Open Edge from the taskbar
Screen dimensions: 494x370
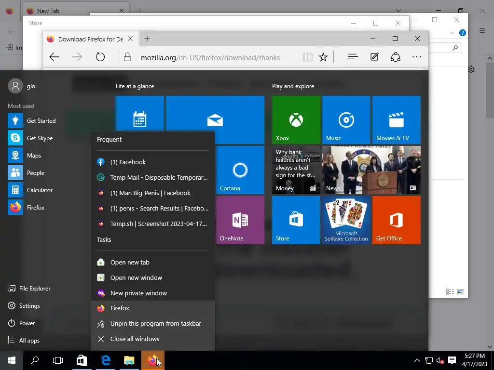pos(106,360)
